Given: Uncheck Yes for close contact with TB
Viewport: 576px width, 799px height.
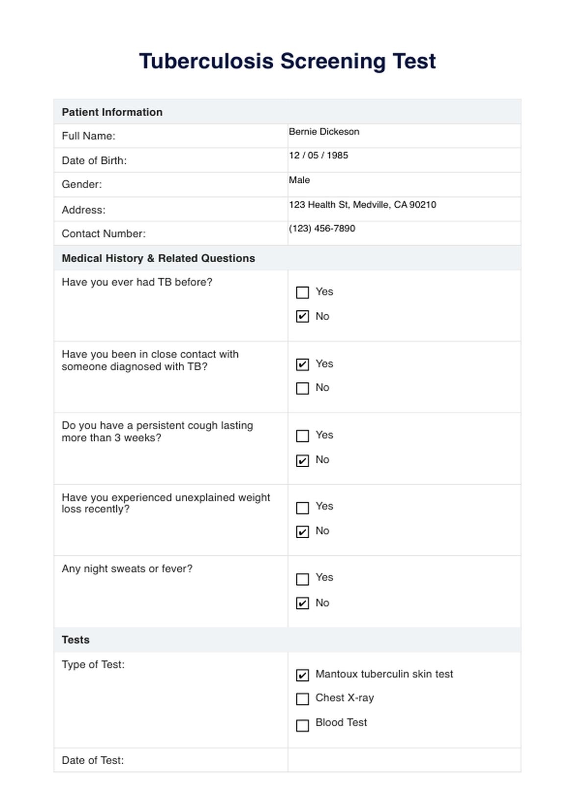Looking at the screenshot, I should (303, 364).
